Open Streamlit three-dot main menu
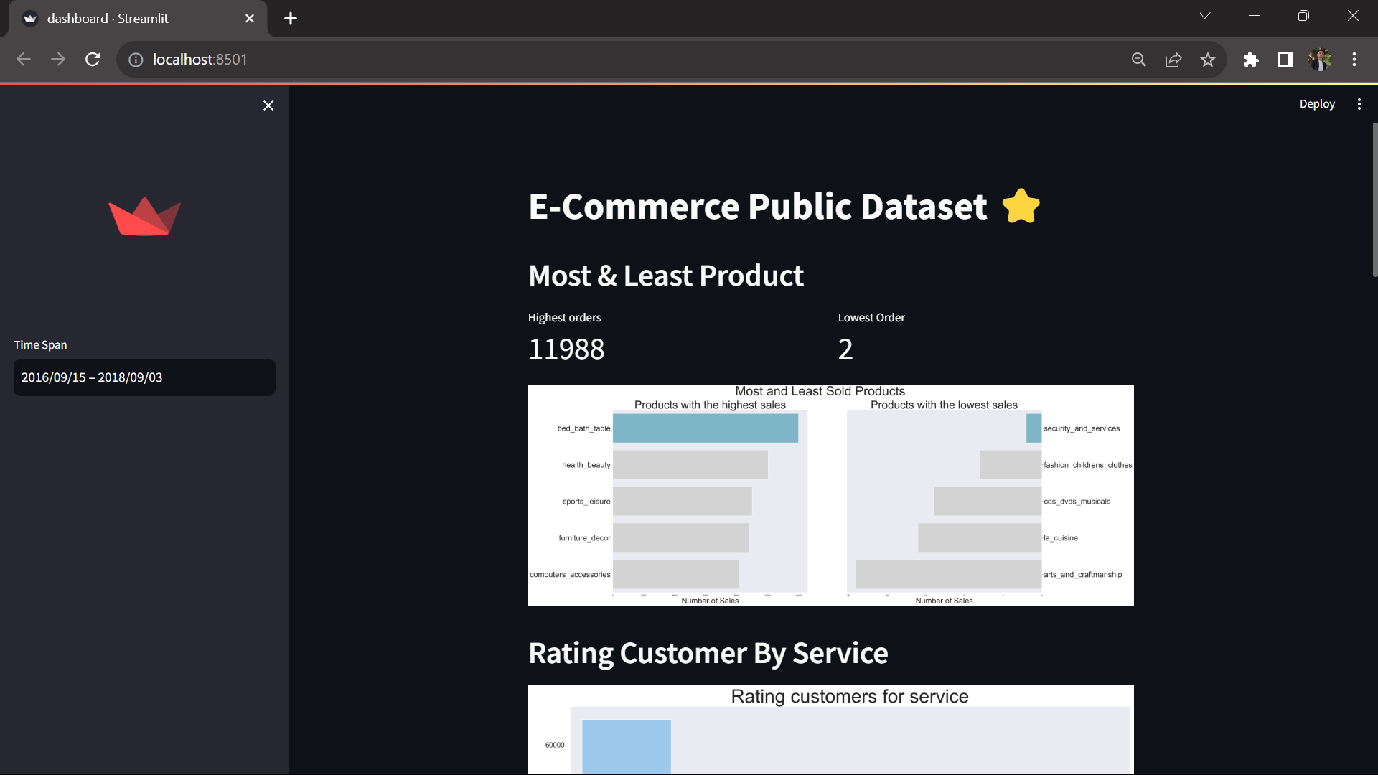This screenshot has height=775, width=1378. pos(1359,104)
